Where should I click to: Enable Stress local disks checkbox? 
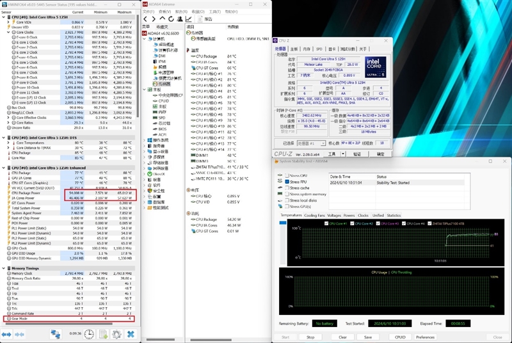point(287,200)
